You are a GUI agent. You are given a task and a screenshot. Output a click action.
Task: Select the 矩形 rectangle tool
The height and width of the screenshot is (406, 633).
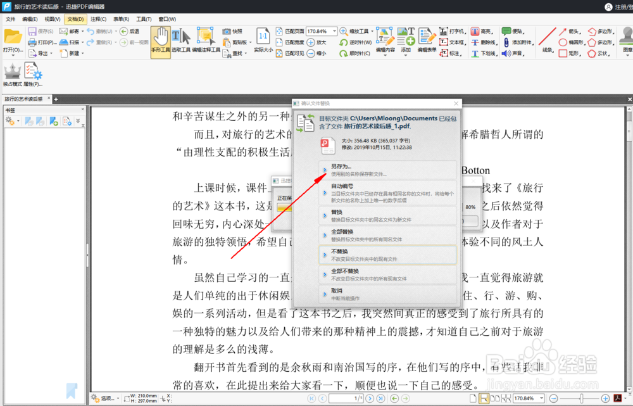click(x=570, y=53)
